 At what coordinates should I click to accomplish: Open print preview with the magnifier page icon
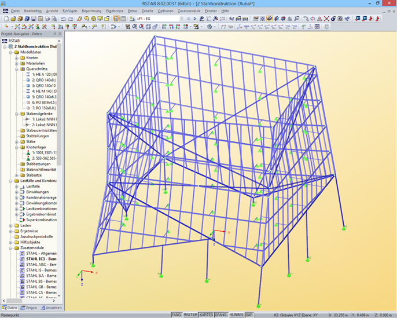point(54,19)
